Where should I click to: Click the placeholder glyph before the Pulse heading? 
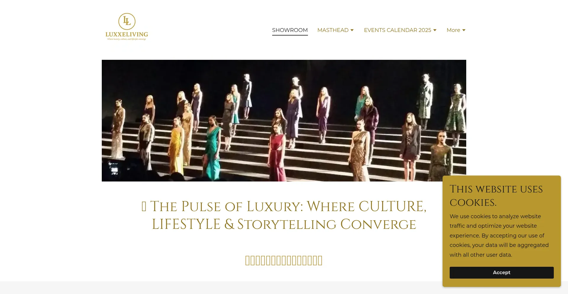pos(144,206)
